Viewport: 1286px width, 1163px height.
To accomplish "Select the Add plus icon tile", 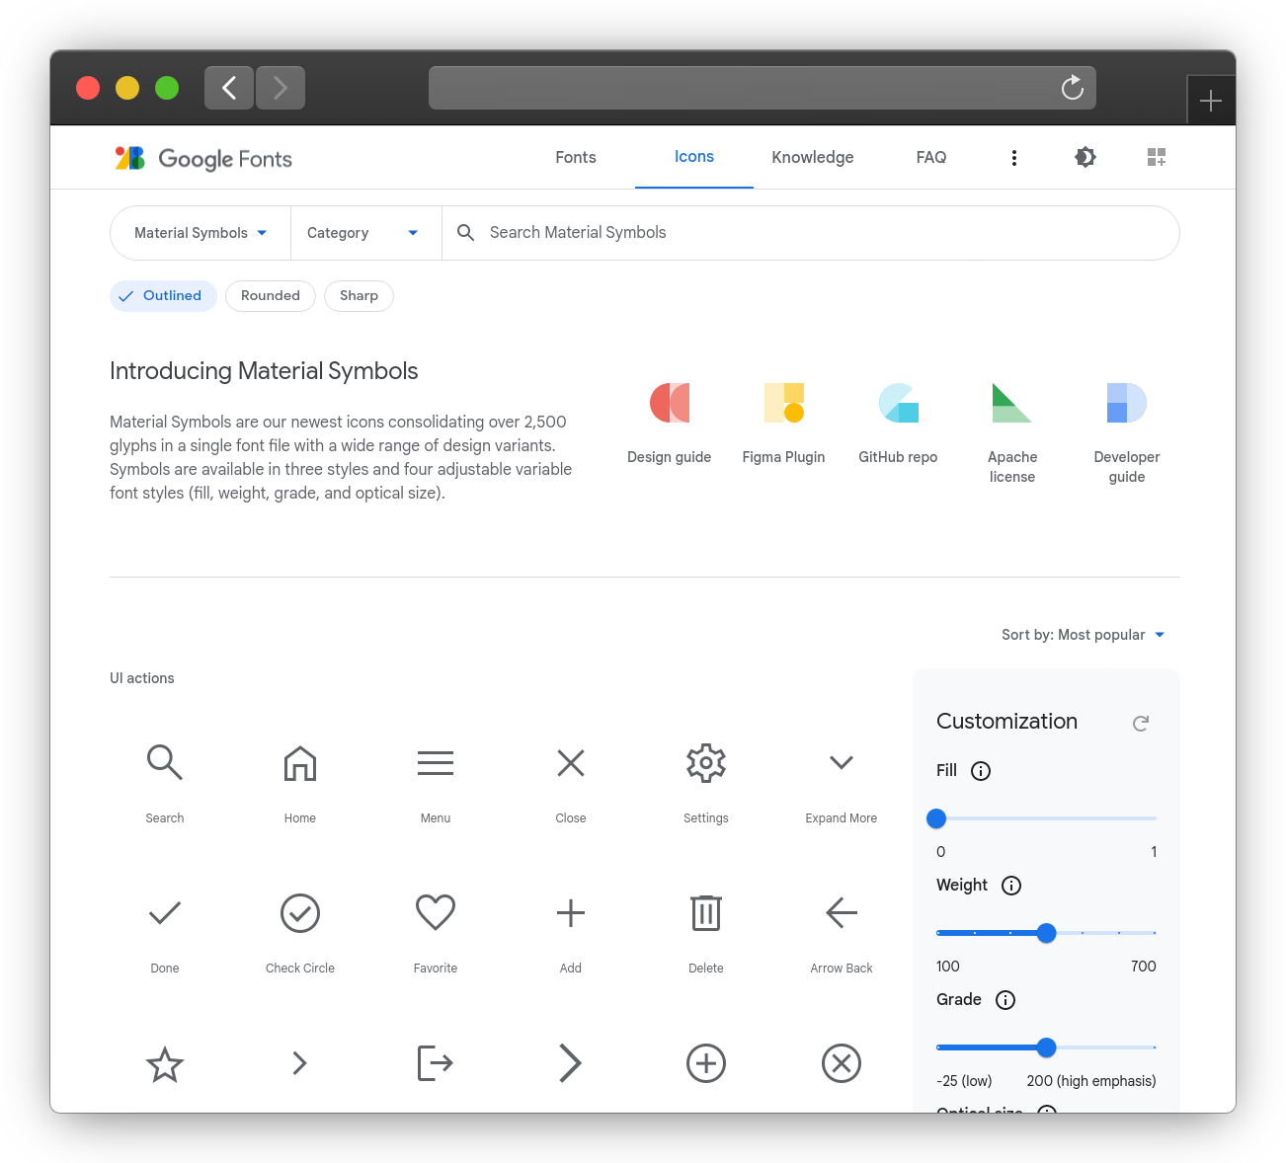I will point(571,932).
